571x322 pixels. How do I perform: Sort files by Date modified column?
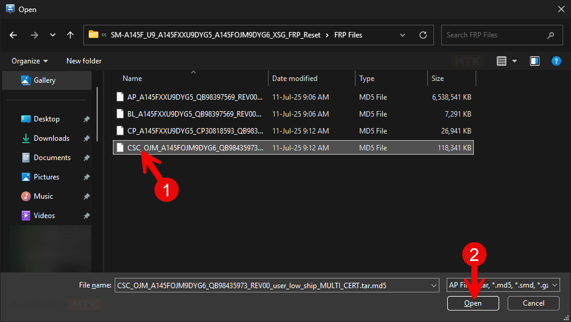pos(295,79)
